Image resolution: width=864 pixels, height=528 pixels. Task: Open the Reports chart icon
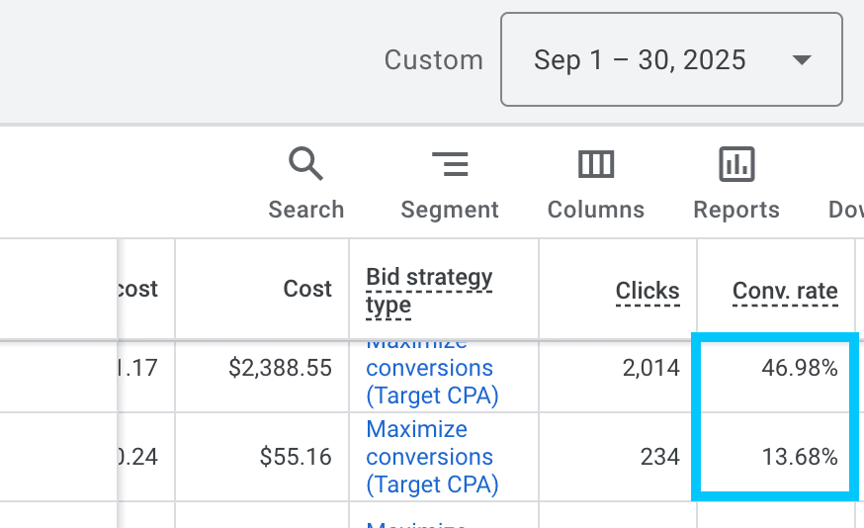pos(736,164)
